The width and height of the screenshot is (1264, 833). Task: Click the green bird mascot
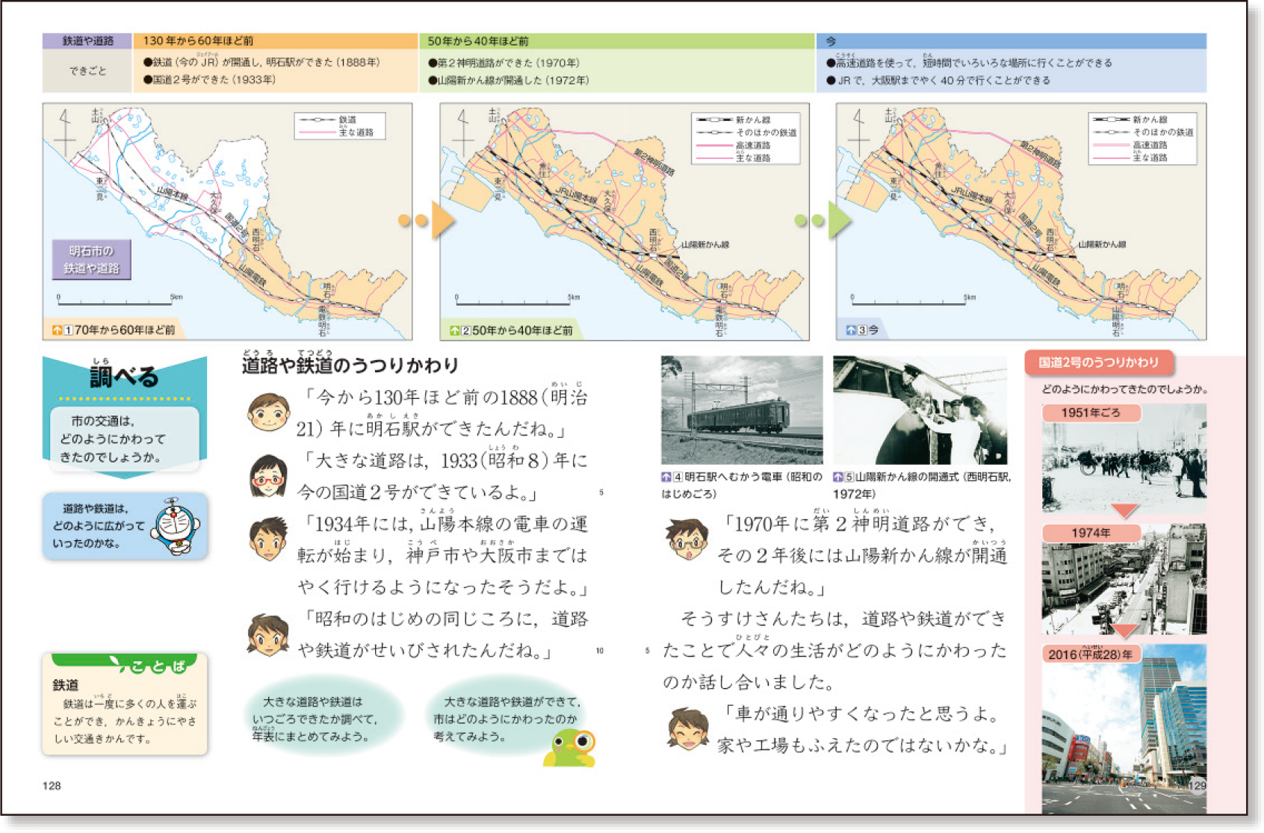pos(571,749)
